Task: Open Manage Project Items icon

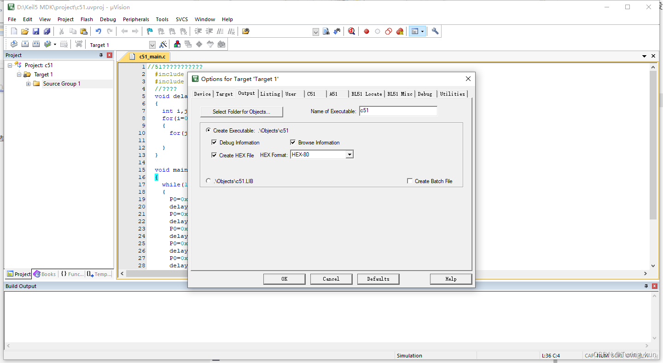Action: point(177,44)
